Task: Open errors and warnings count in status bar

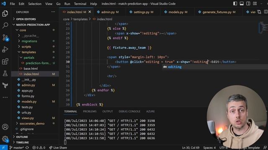Action: pyautogui.click(x=39, y=147)
